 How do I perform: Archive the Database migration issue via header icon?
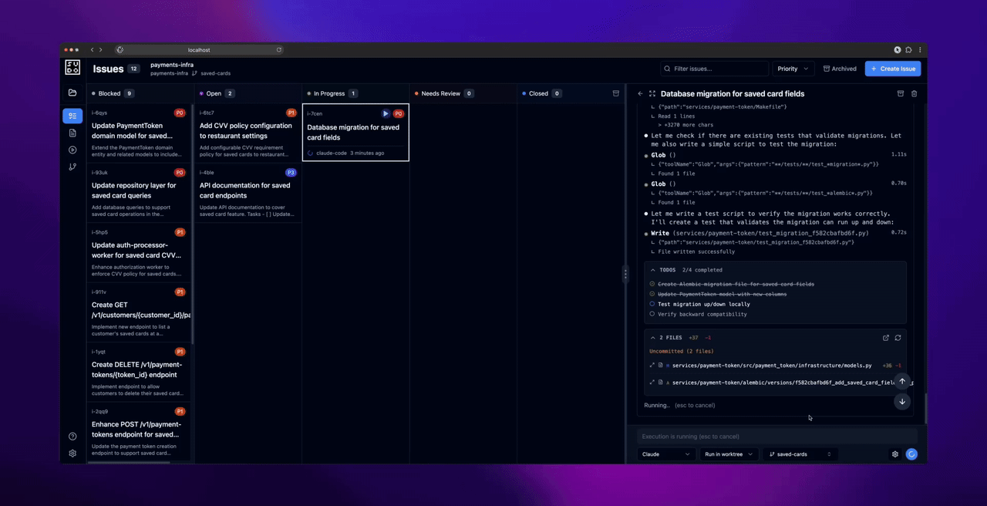pos(900,93)
